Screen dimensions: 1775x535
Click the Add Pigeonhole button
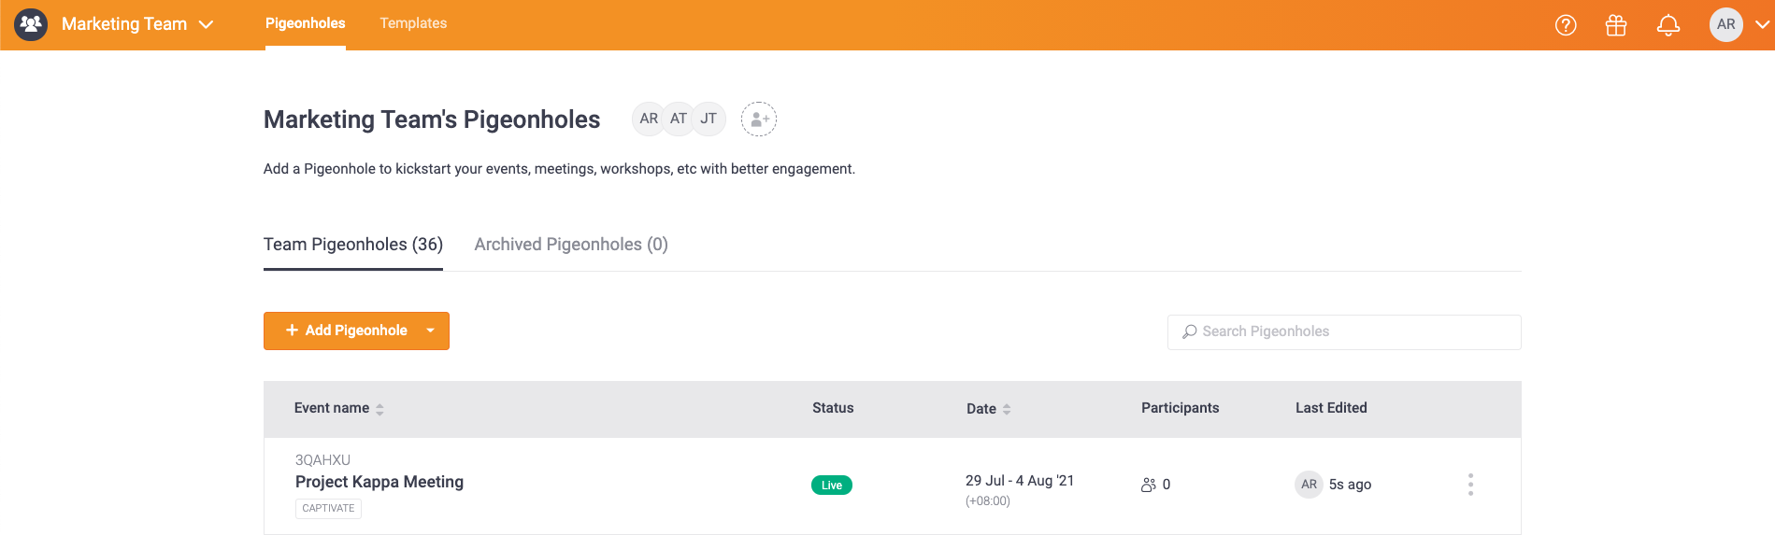pyautogui.click(x=346, y=331)
